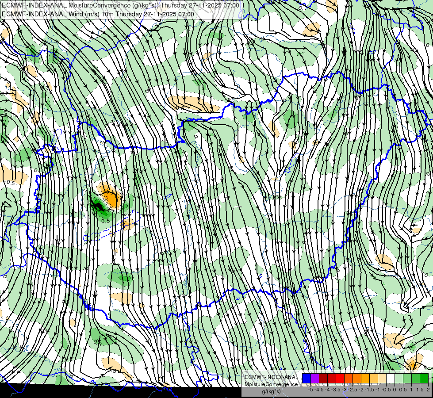Screen dimensions: 433x398
Task: Choose the lightest green legend swatch
Action: tap(399, 378)
